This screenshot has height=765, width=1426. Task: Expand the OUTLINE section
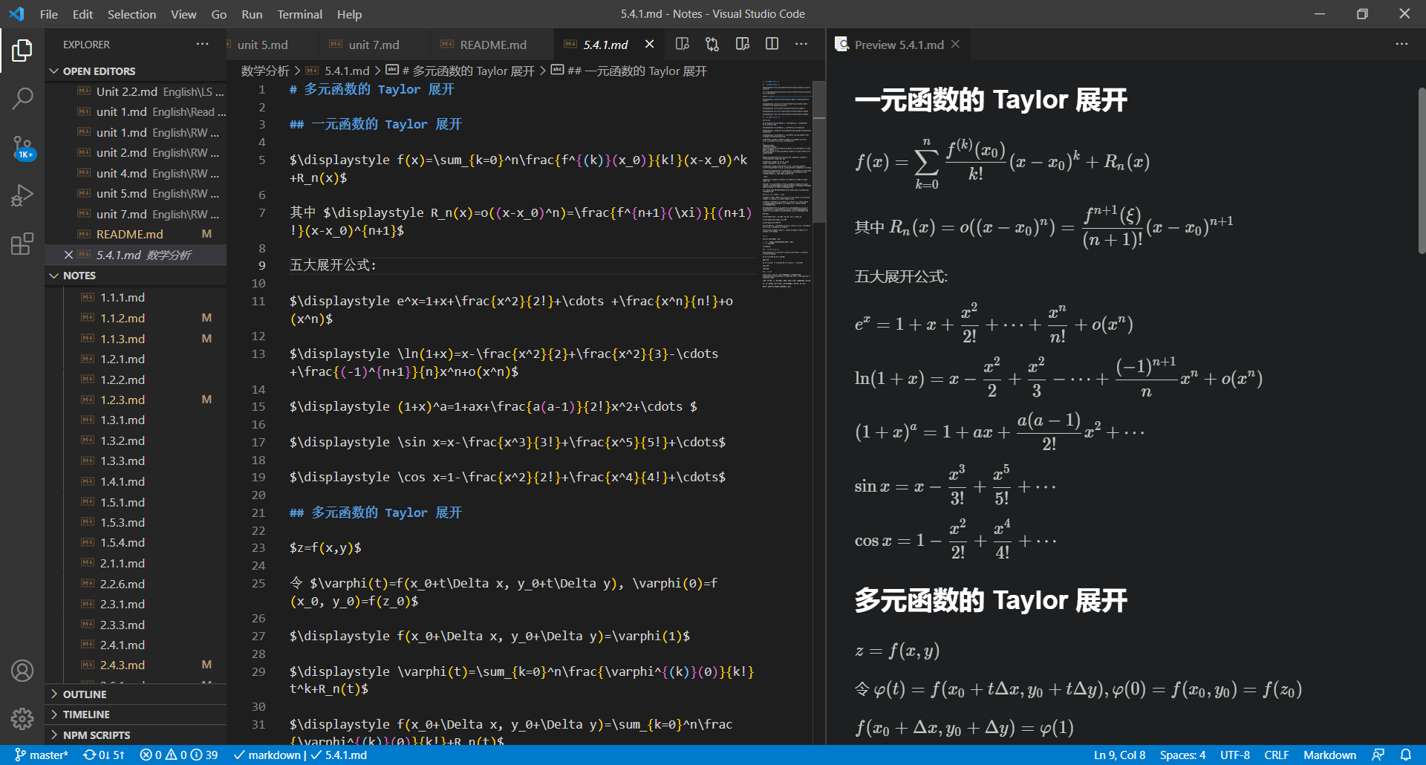tap(85, 694)
